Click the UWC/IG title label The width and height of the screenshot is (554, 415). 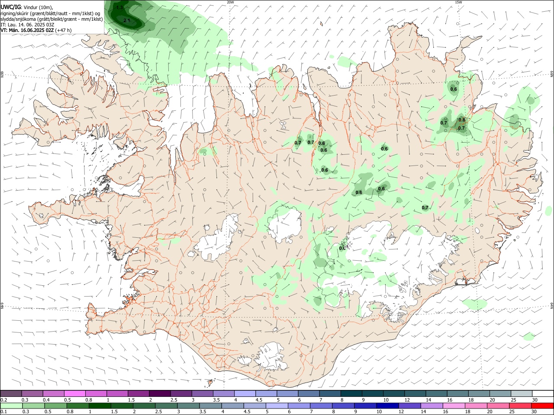[10, 7]
